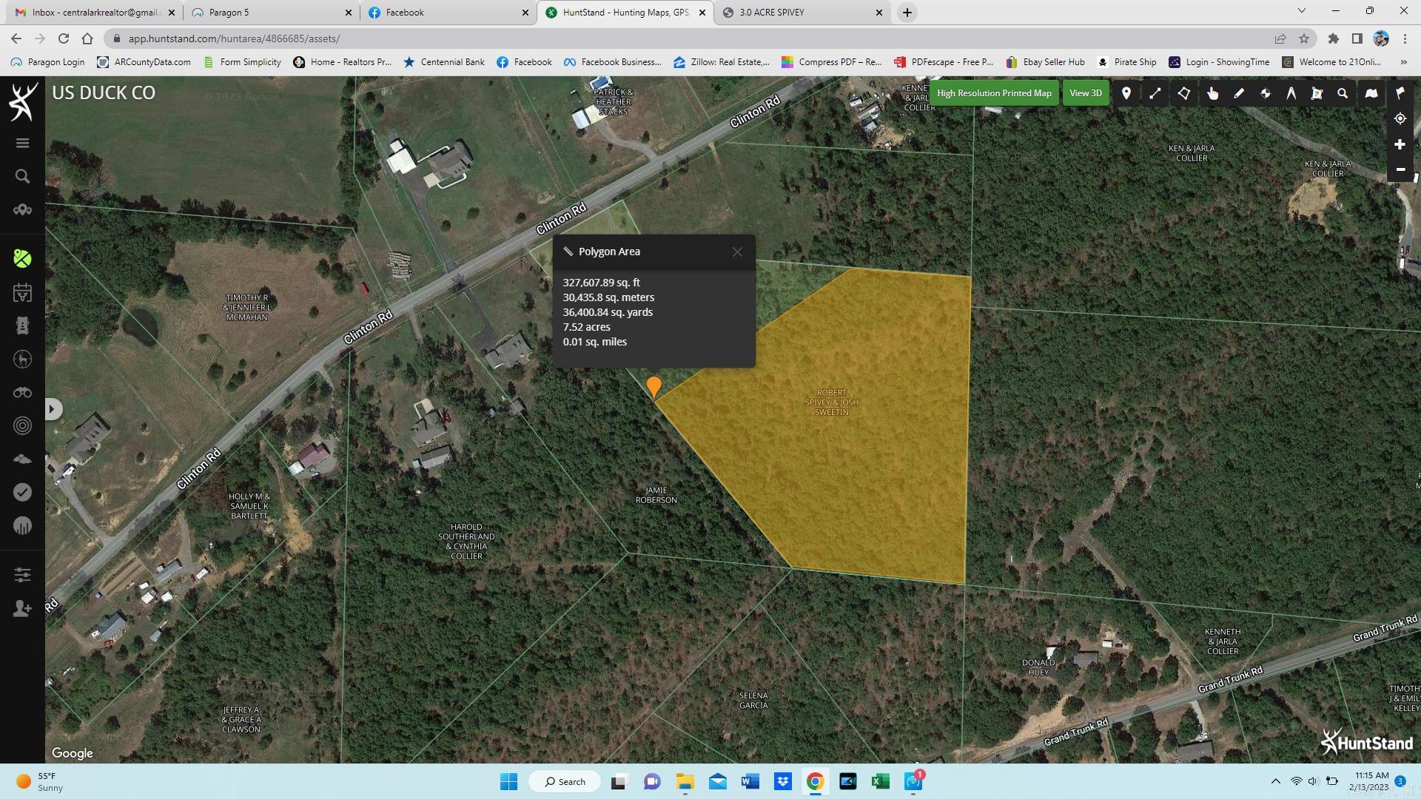1421x799 pixels.
Task: Open the deer crosshair icon in sidebar
Action: (22, 359)
